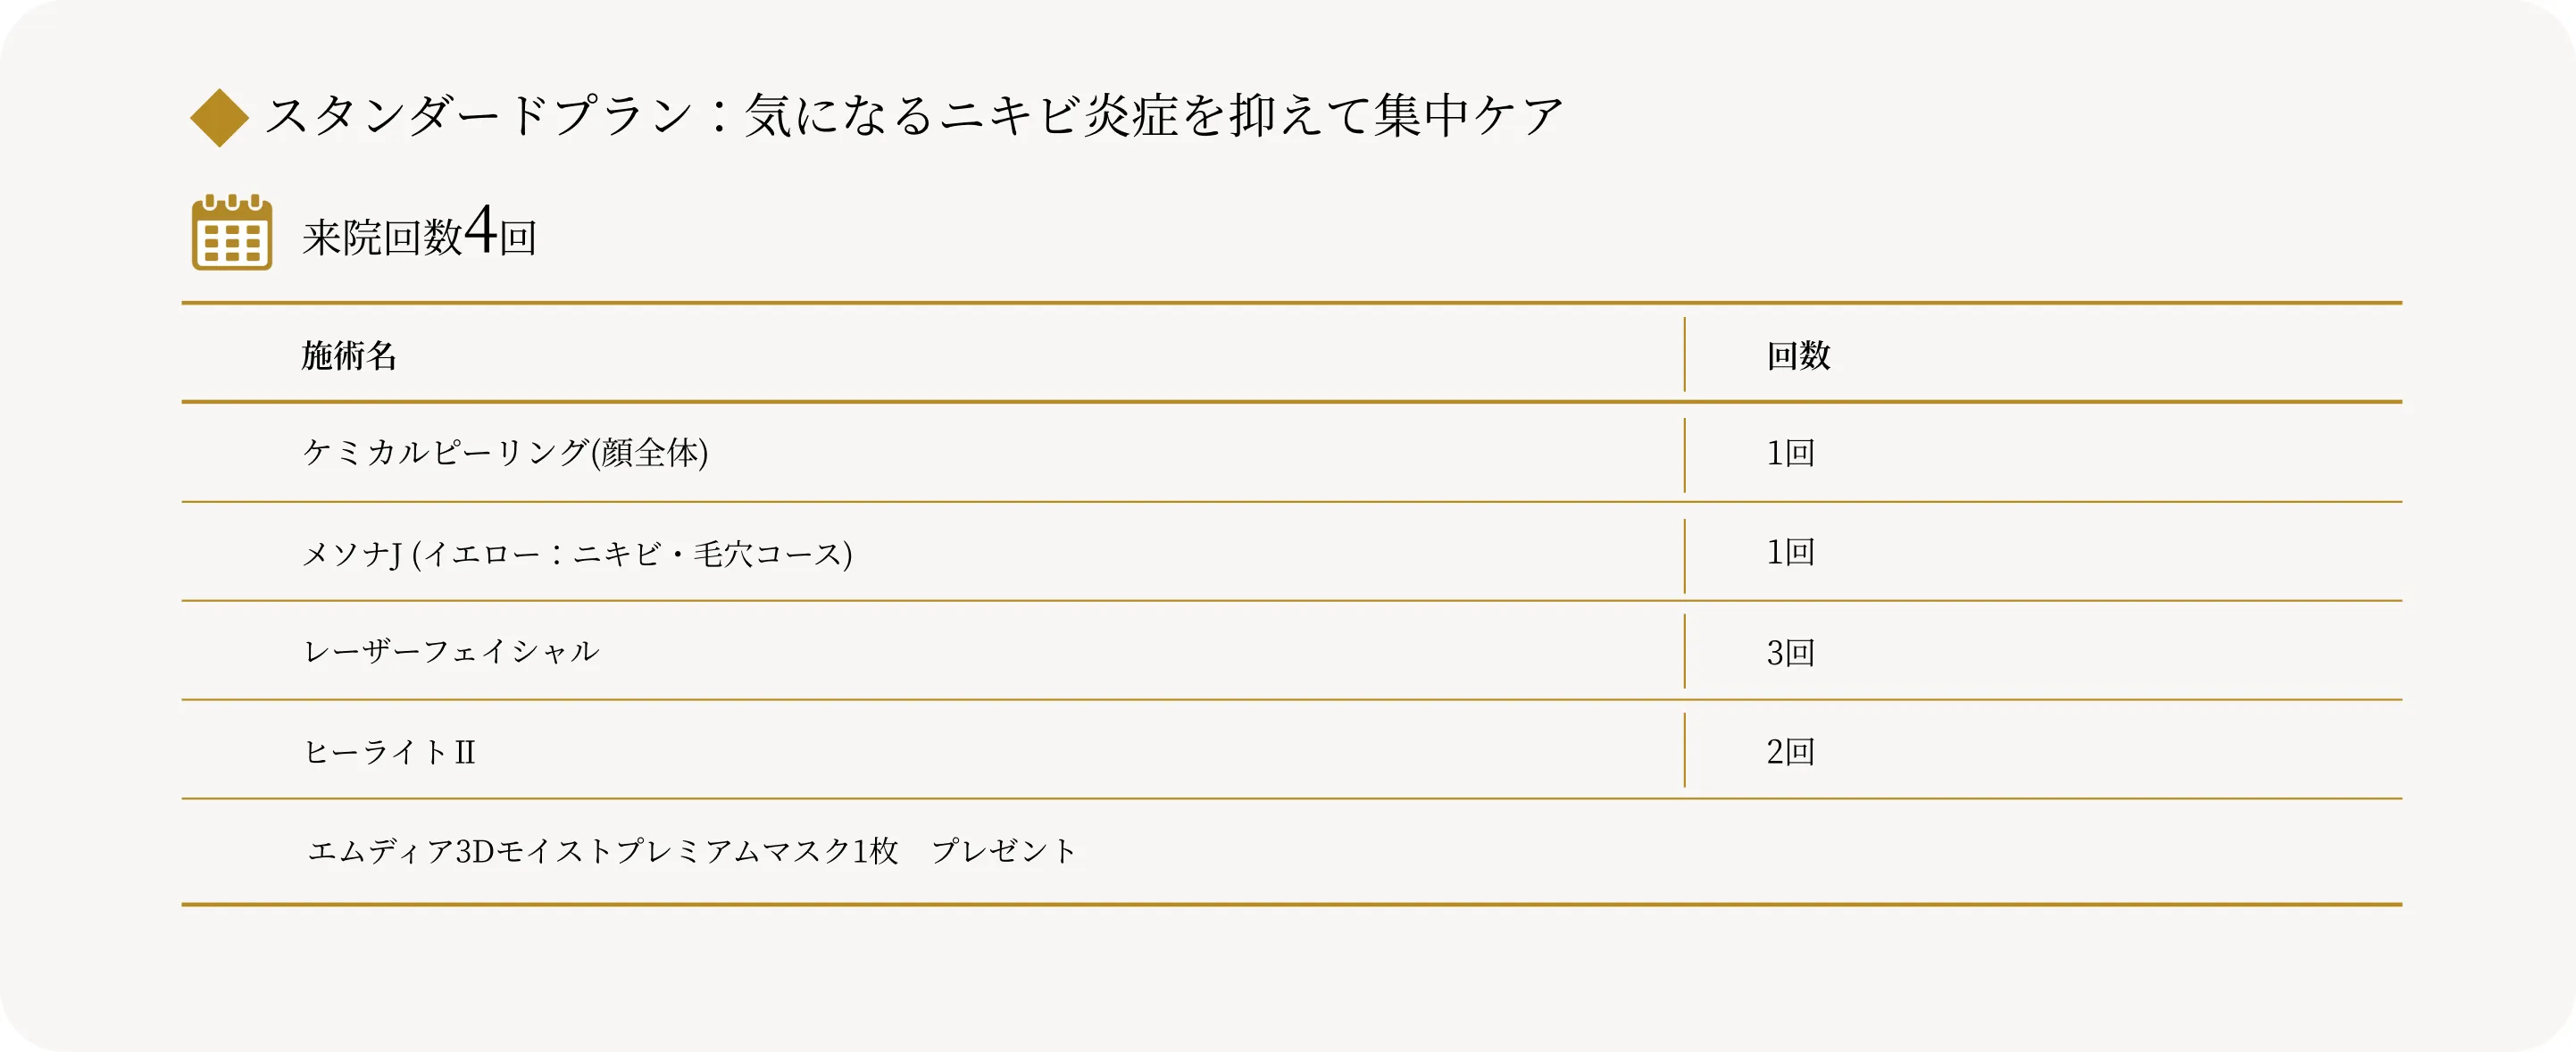This screenshot has width=2576, height=1052.
Task: Click the プレゼント word in last row
Action: (1004, 851)
